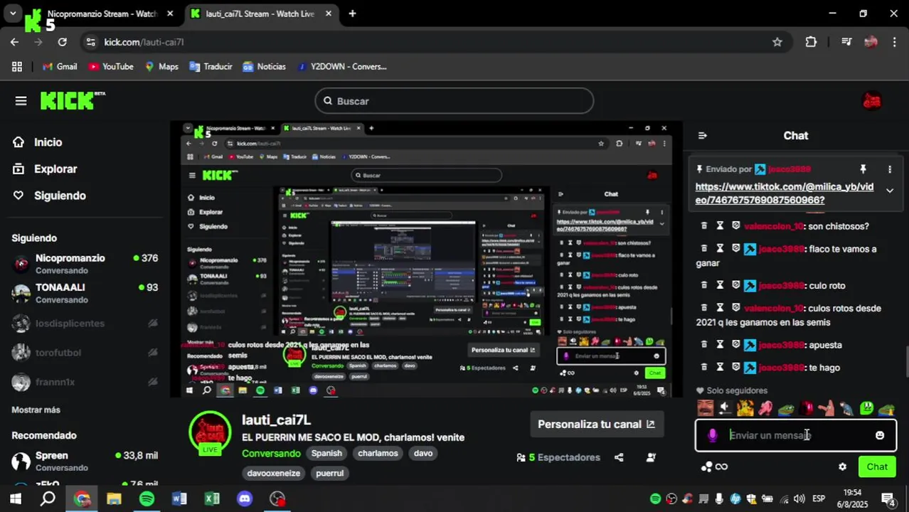The image size is (909, 512).
Task: View site information icon beside the URL
Action: 90,42
